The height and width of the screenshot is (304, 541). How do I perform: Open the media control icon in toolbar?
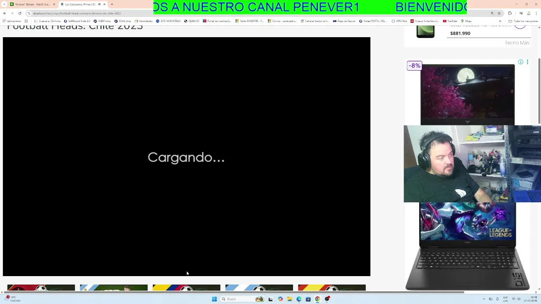tap(521, 13)
